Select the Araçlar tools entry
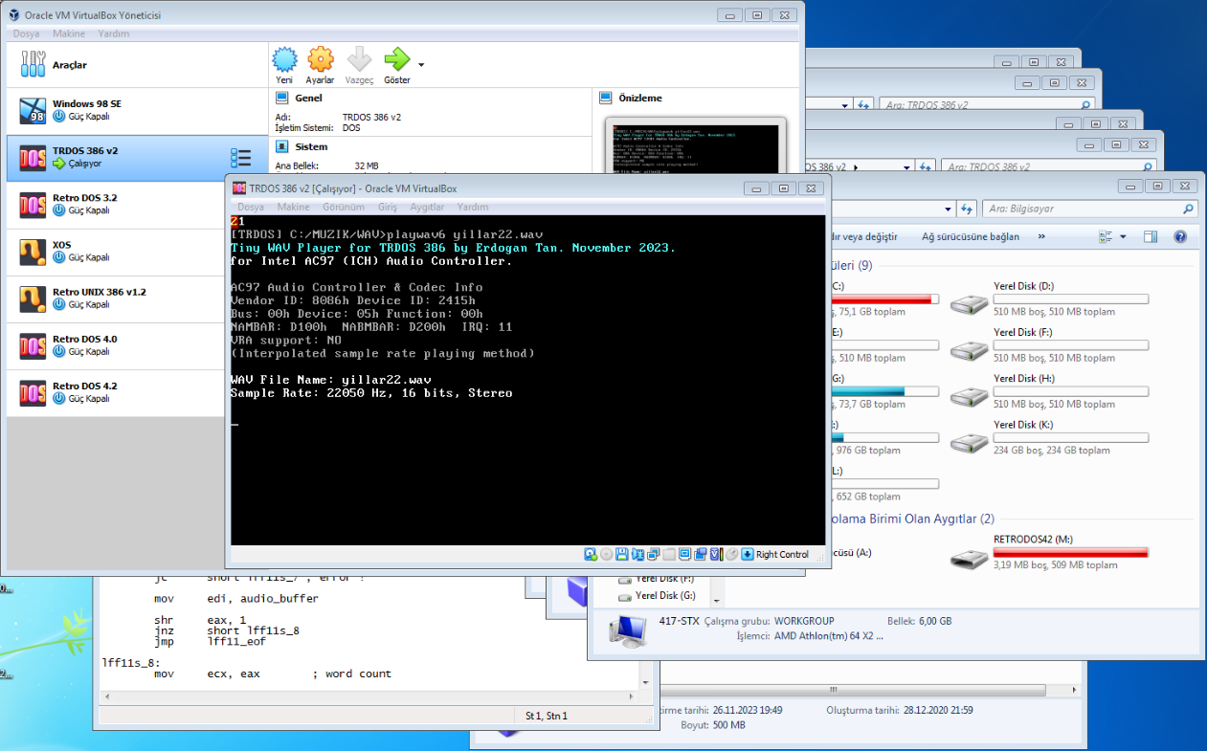 coord(137,65)
